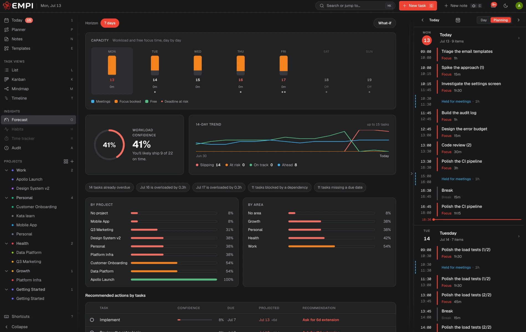
Task: Open Kanban view in sidebar
Action: [x=39, y=79]
